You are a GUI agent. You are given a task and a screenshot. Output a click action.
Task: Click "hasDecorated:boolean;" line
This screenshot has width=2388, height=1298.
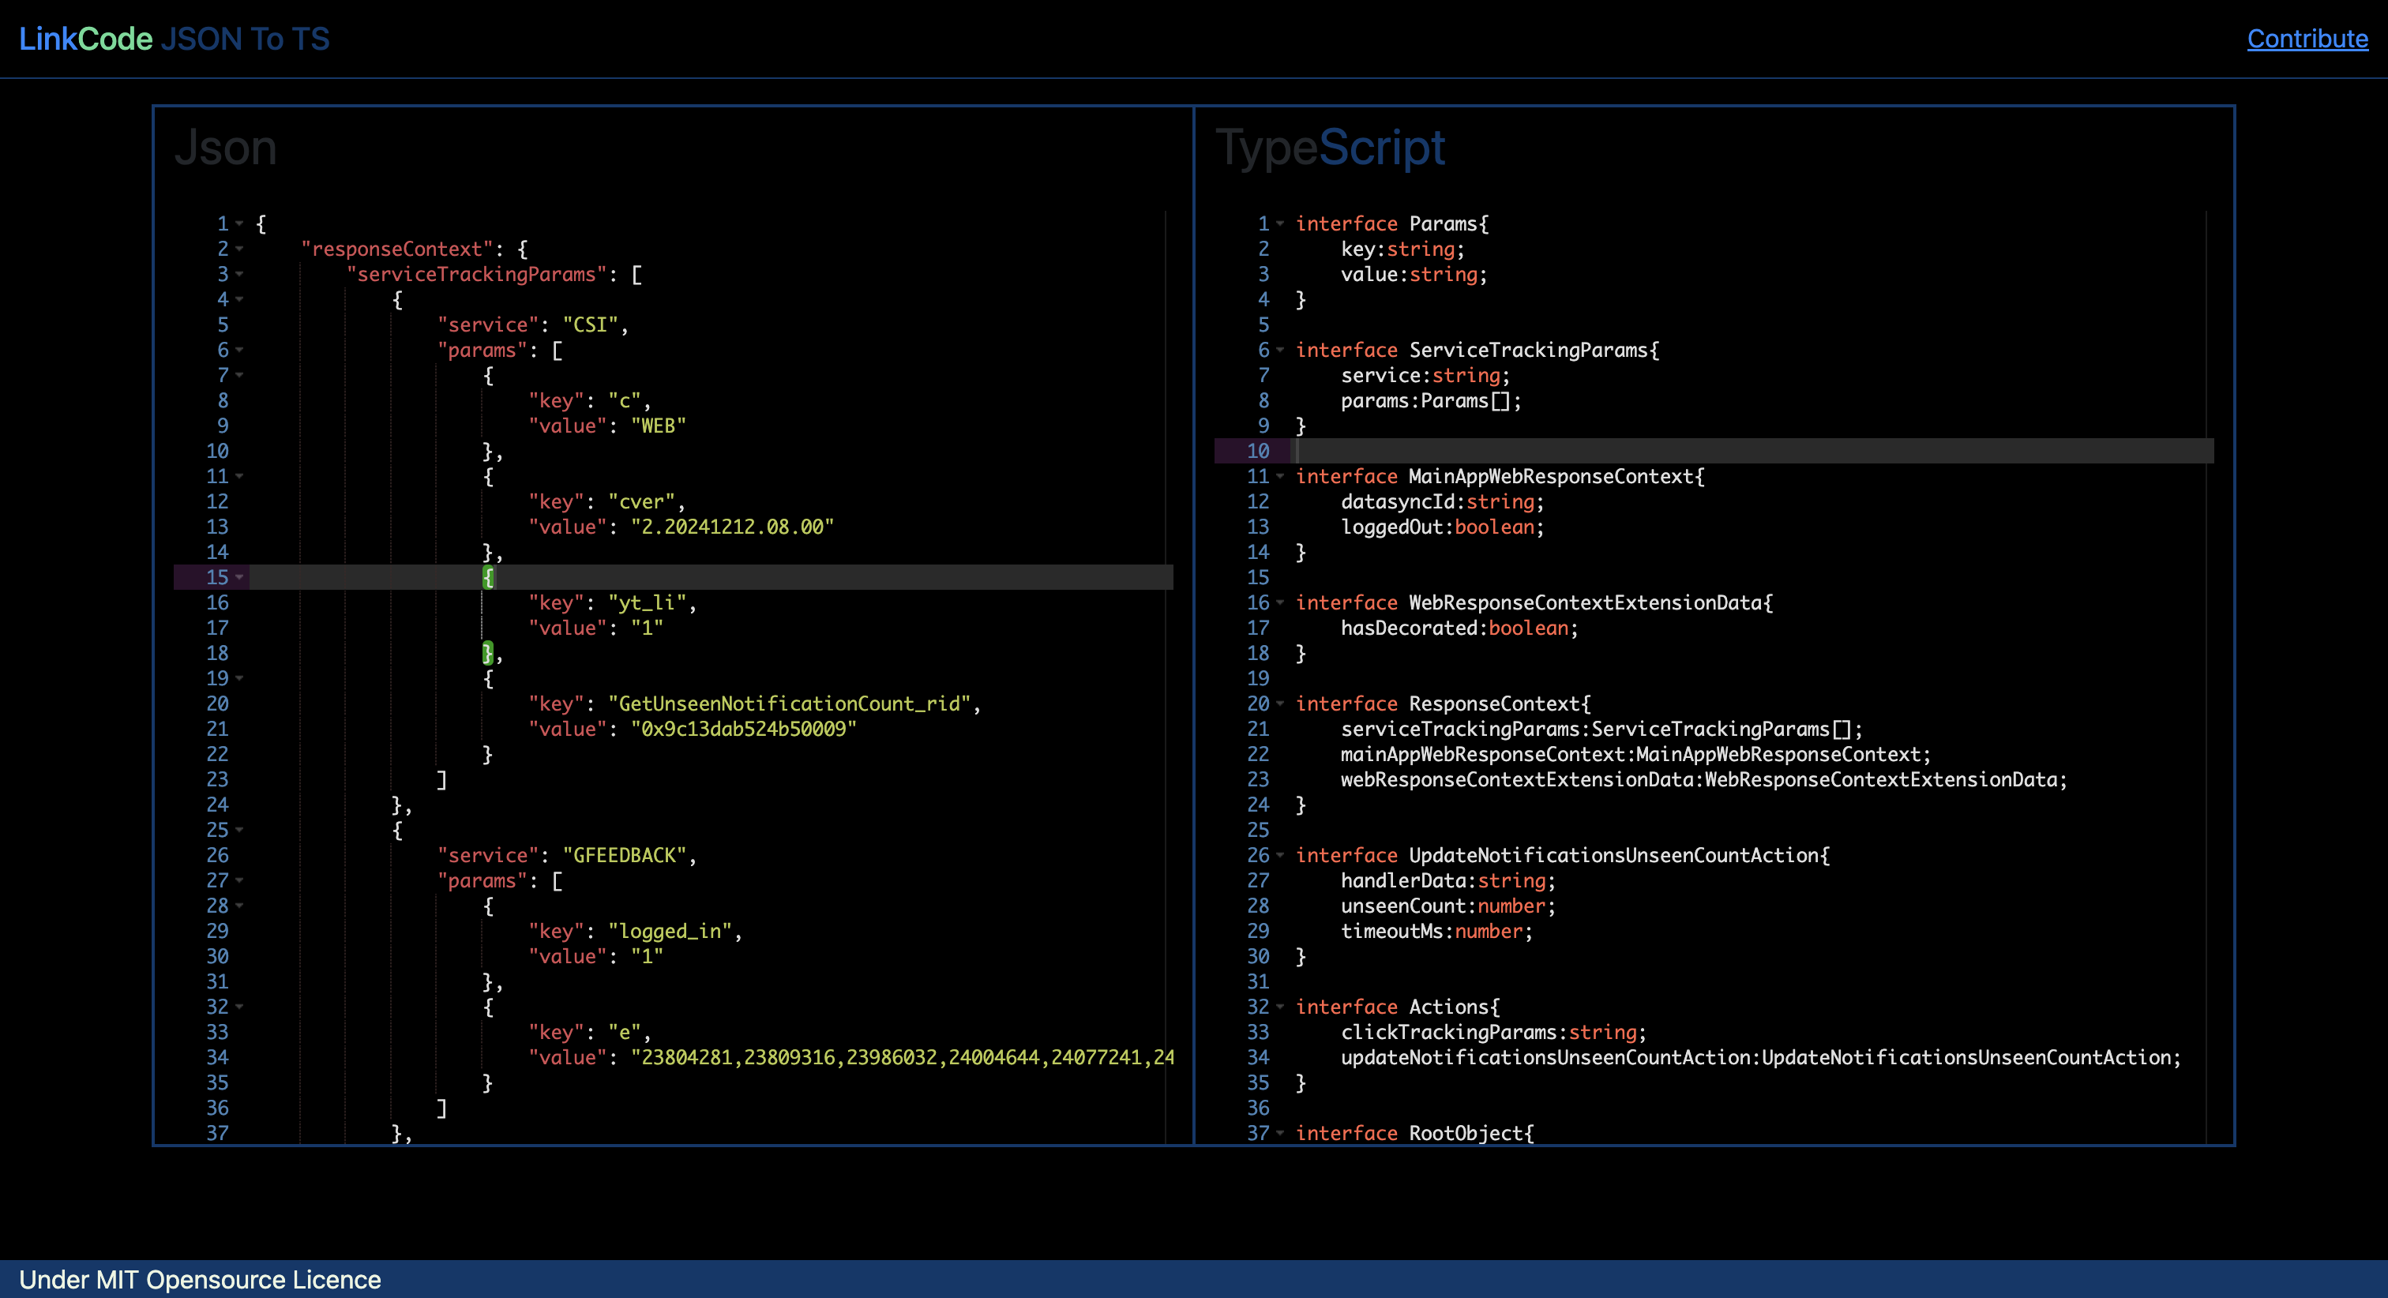coord(1459,628)
